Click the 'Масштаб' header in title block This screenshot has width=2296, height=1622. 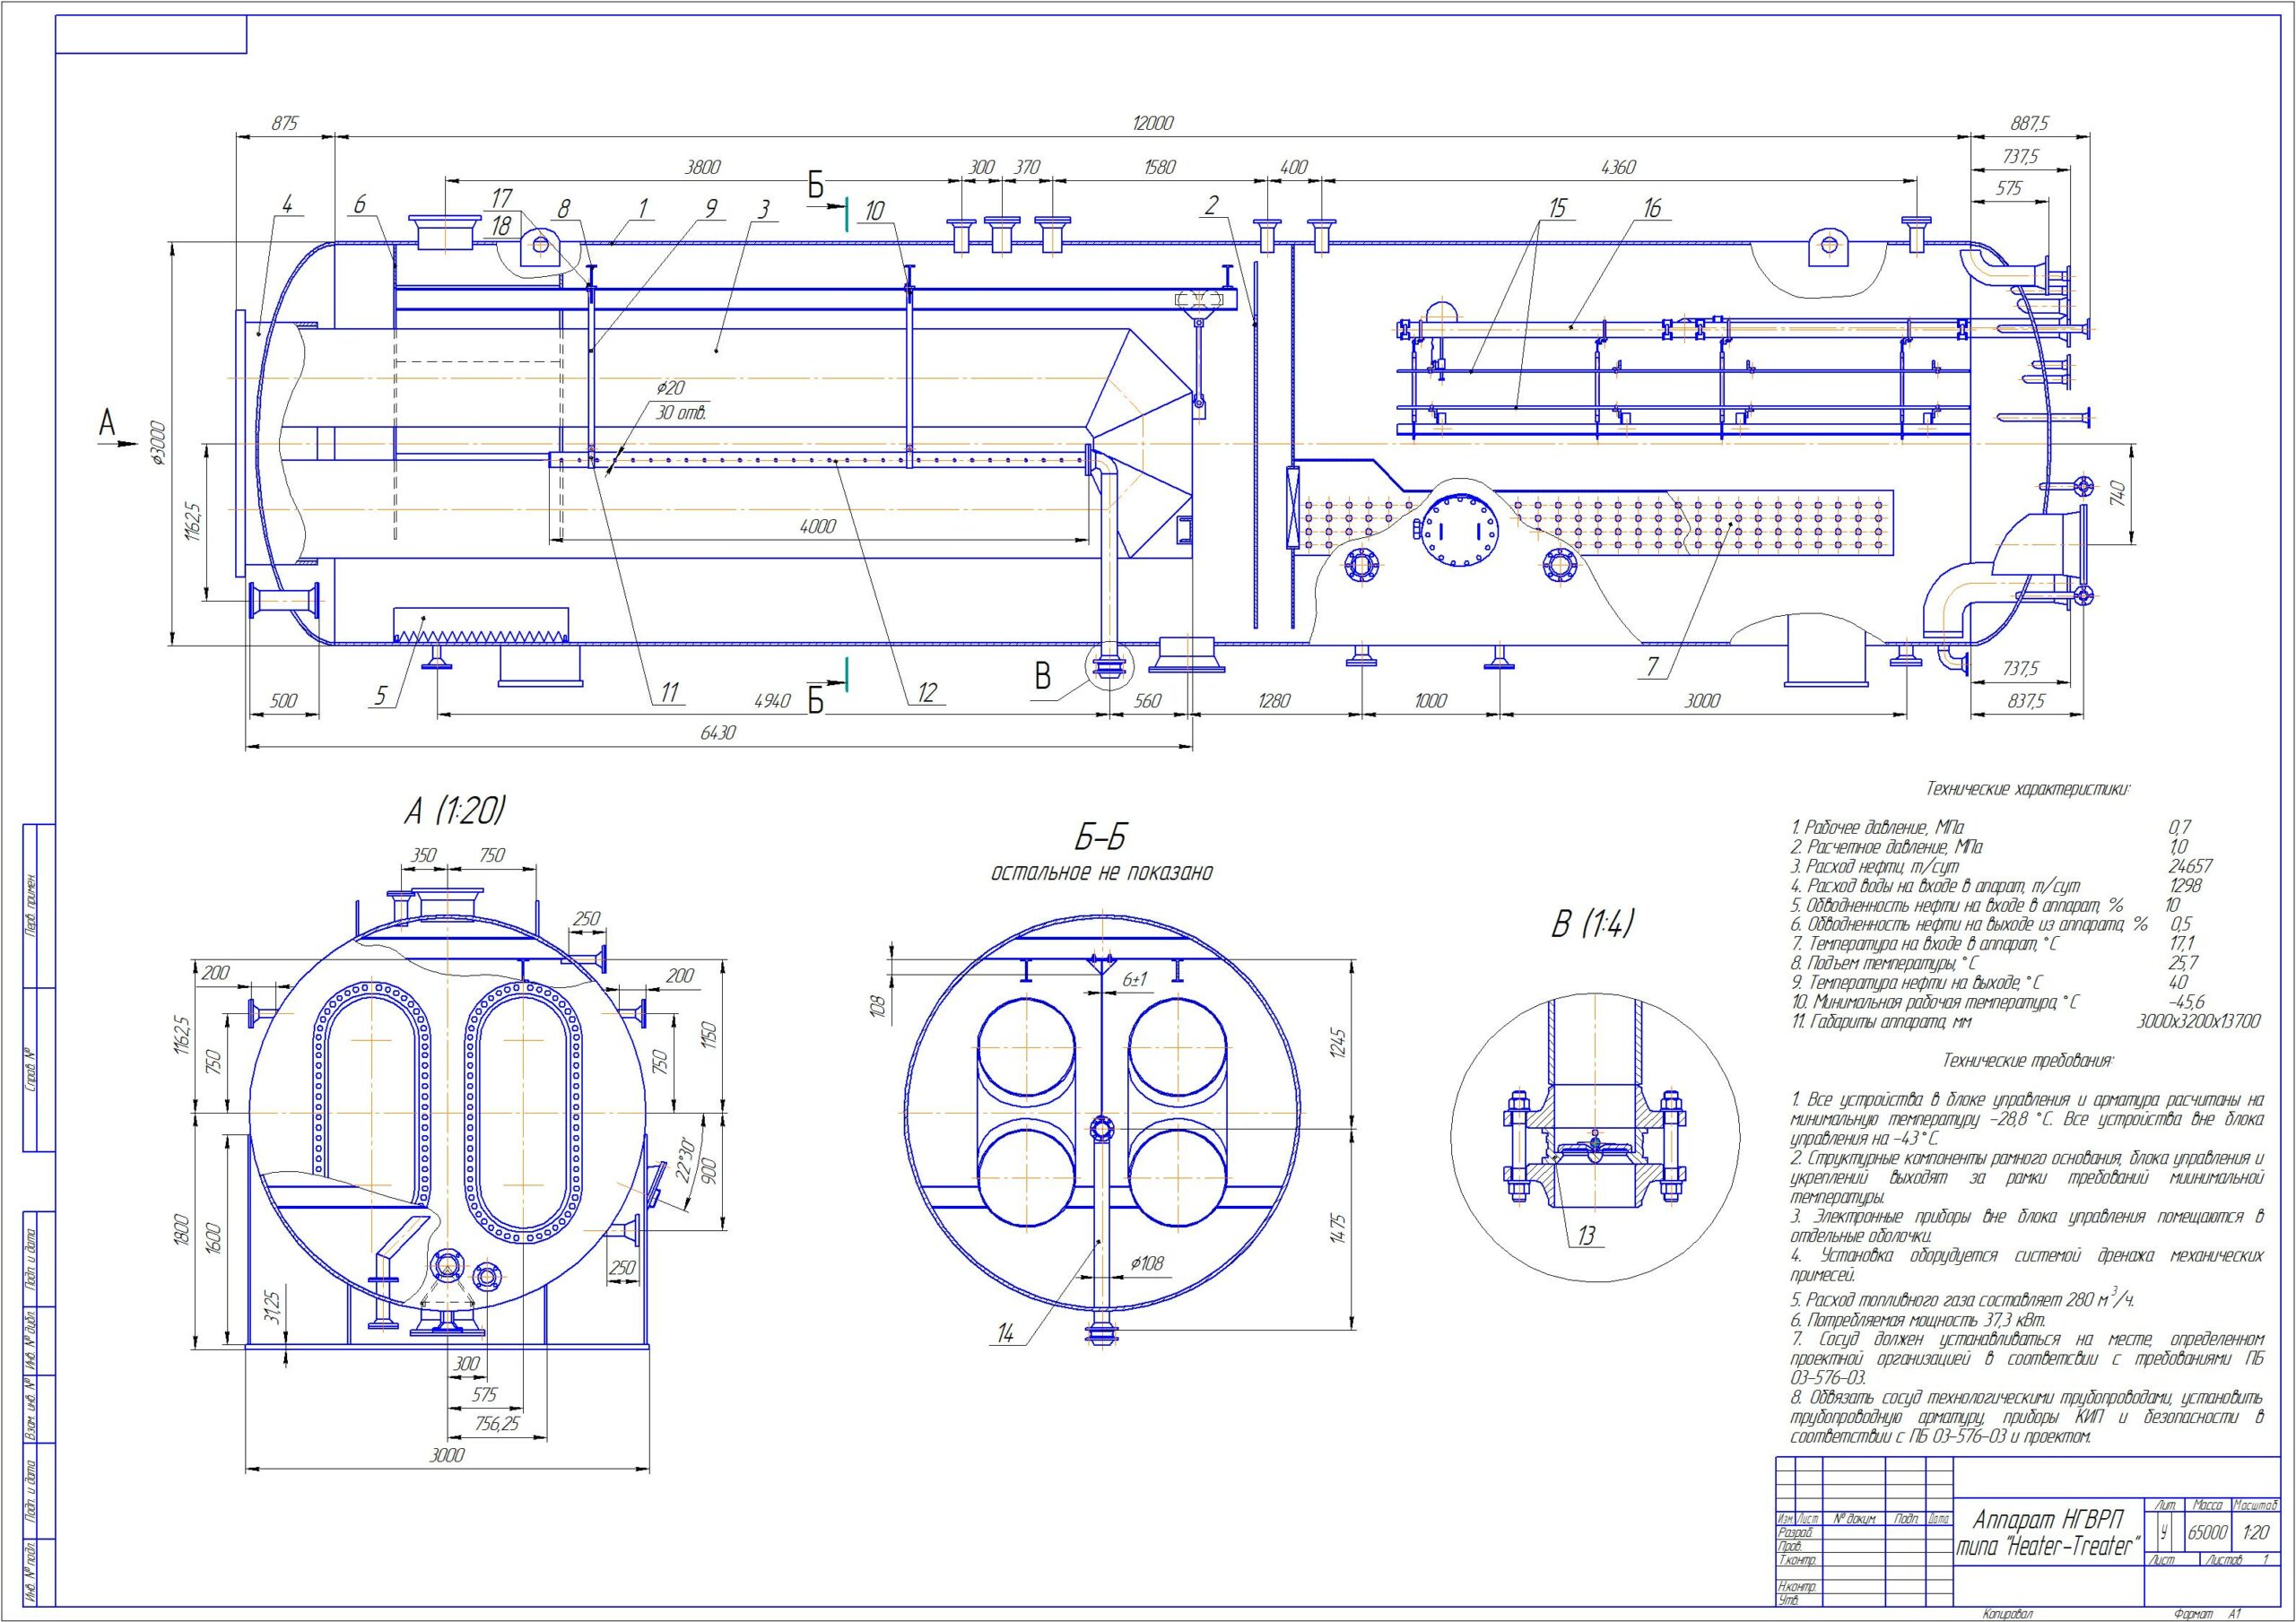tap(2255, 1505)
